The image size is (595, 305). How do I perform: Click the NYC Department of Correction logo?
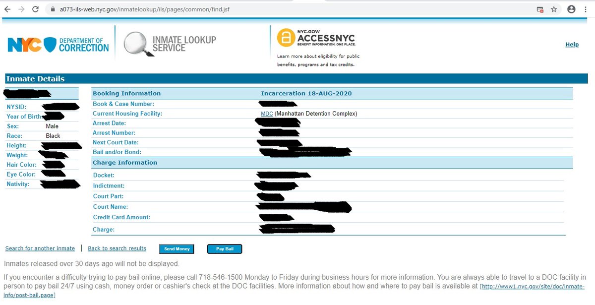(x=58, y=44)
